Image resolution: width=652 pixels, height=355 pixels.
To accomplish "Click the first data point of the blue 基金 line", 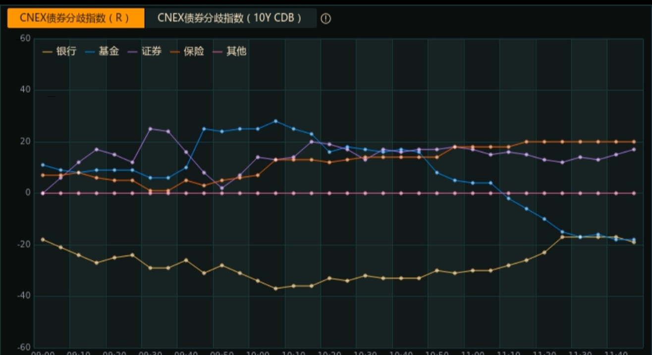I will click(x=43, y=165).
